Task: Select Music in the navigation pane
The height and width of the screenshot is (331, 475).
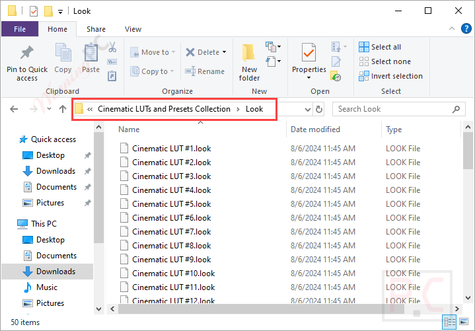Action: [47, 287]
